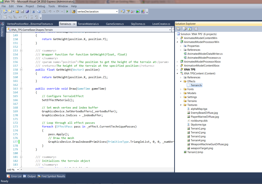
Task: Collapse the AnimatedModelProcessorWin project node
Action: click(177, 42)
